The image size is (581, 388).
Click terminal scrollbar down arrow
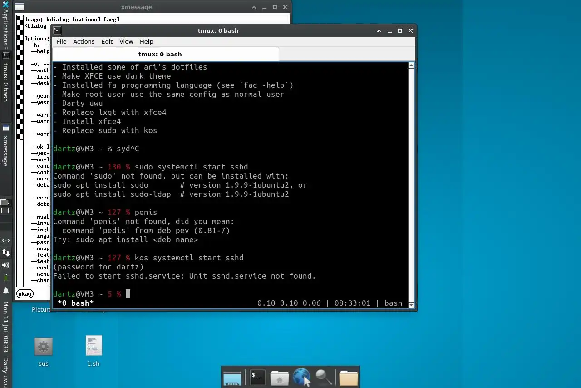[411, 305]
